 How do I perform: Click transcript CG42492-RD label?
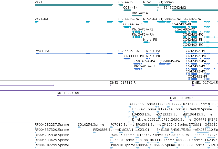point(185,29)
